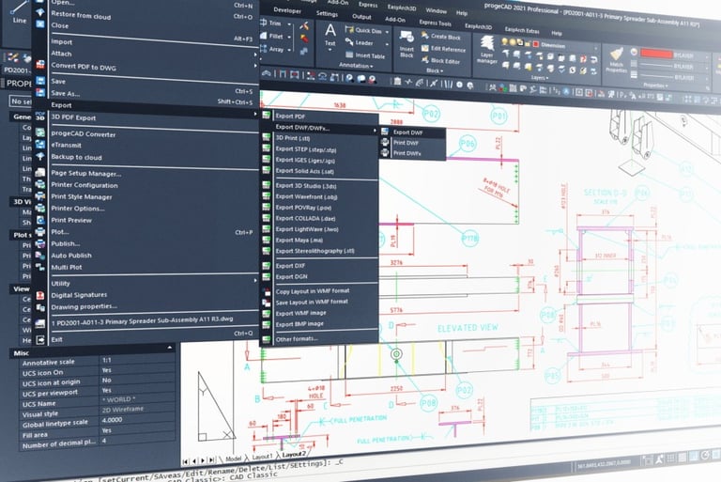
Task: Switch to the Layout1 tab
Action: 262,457
